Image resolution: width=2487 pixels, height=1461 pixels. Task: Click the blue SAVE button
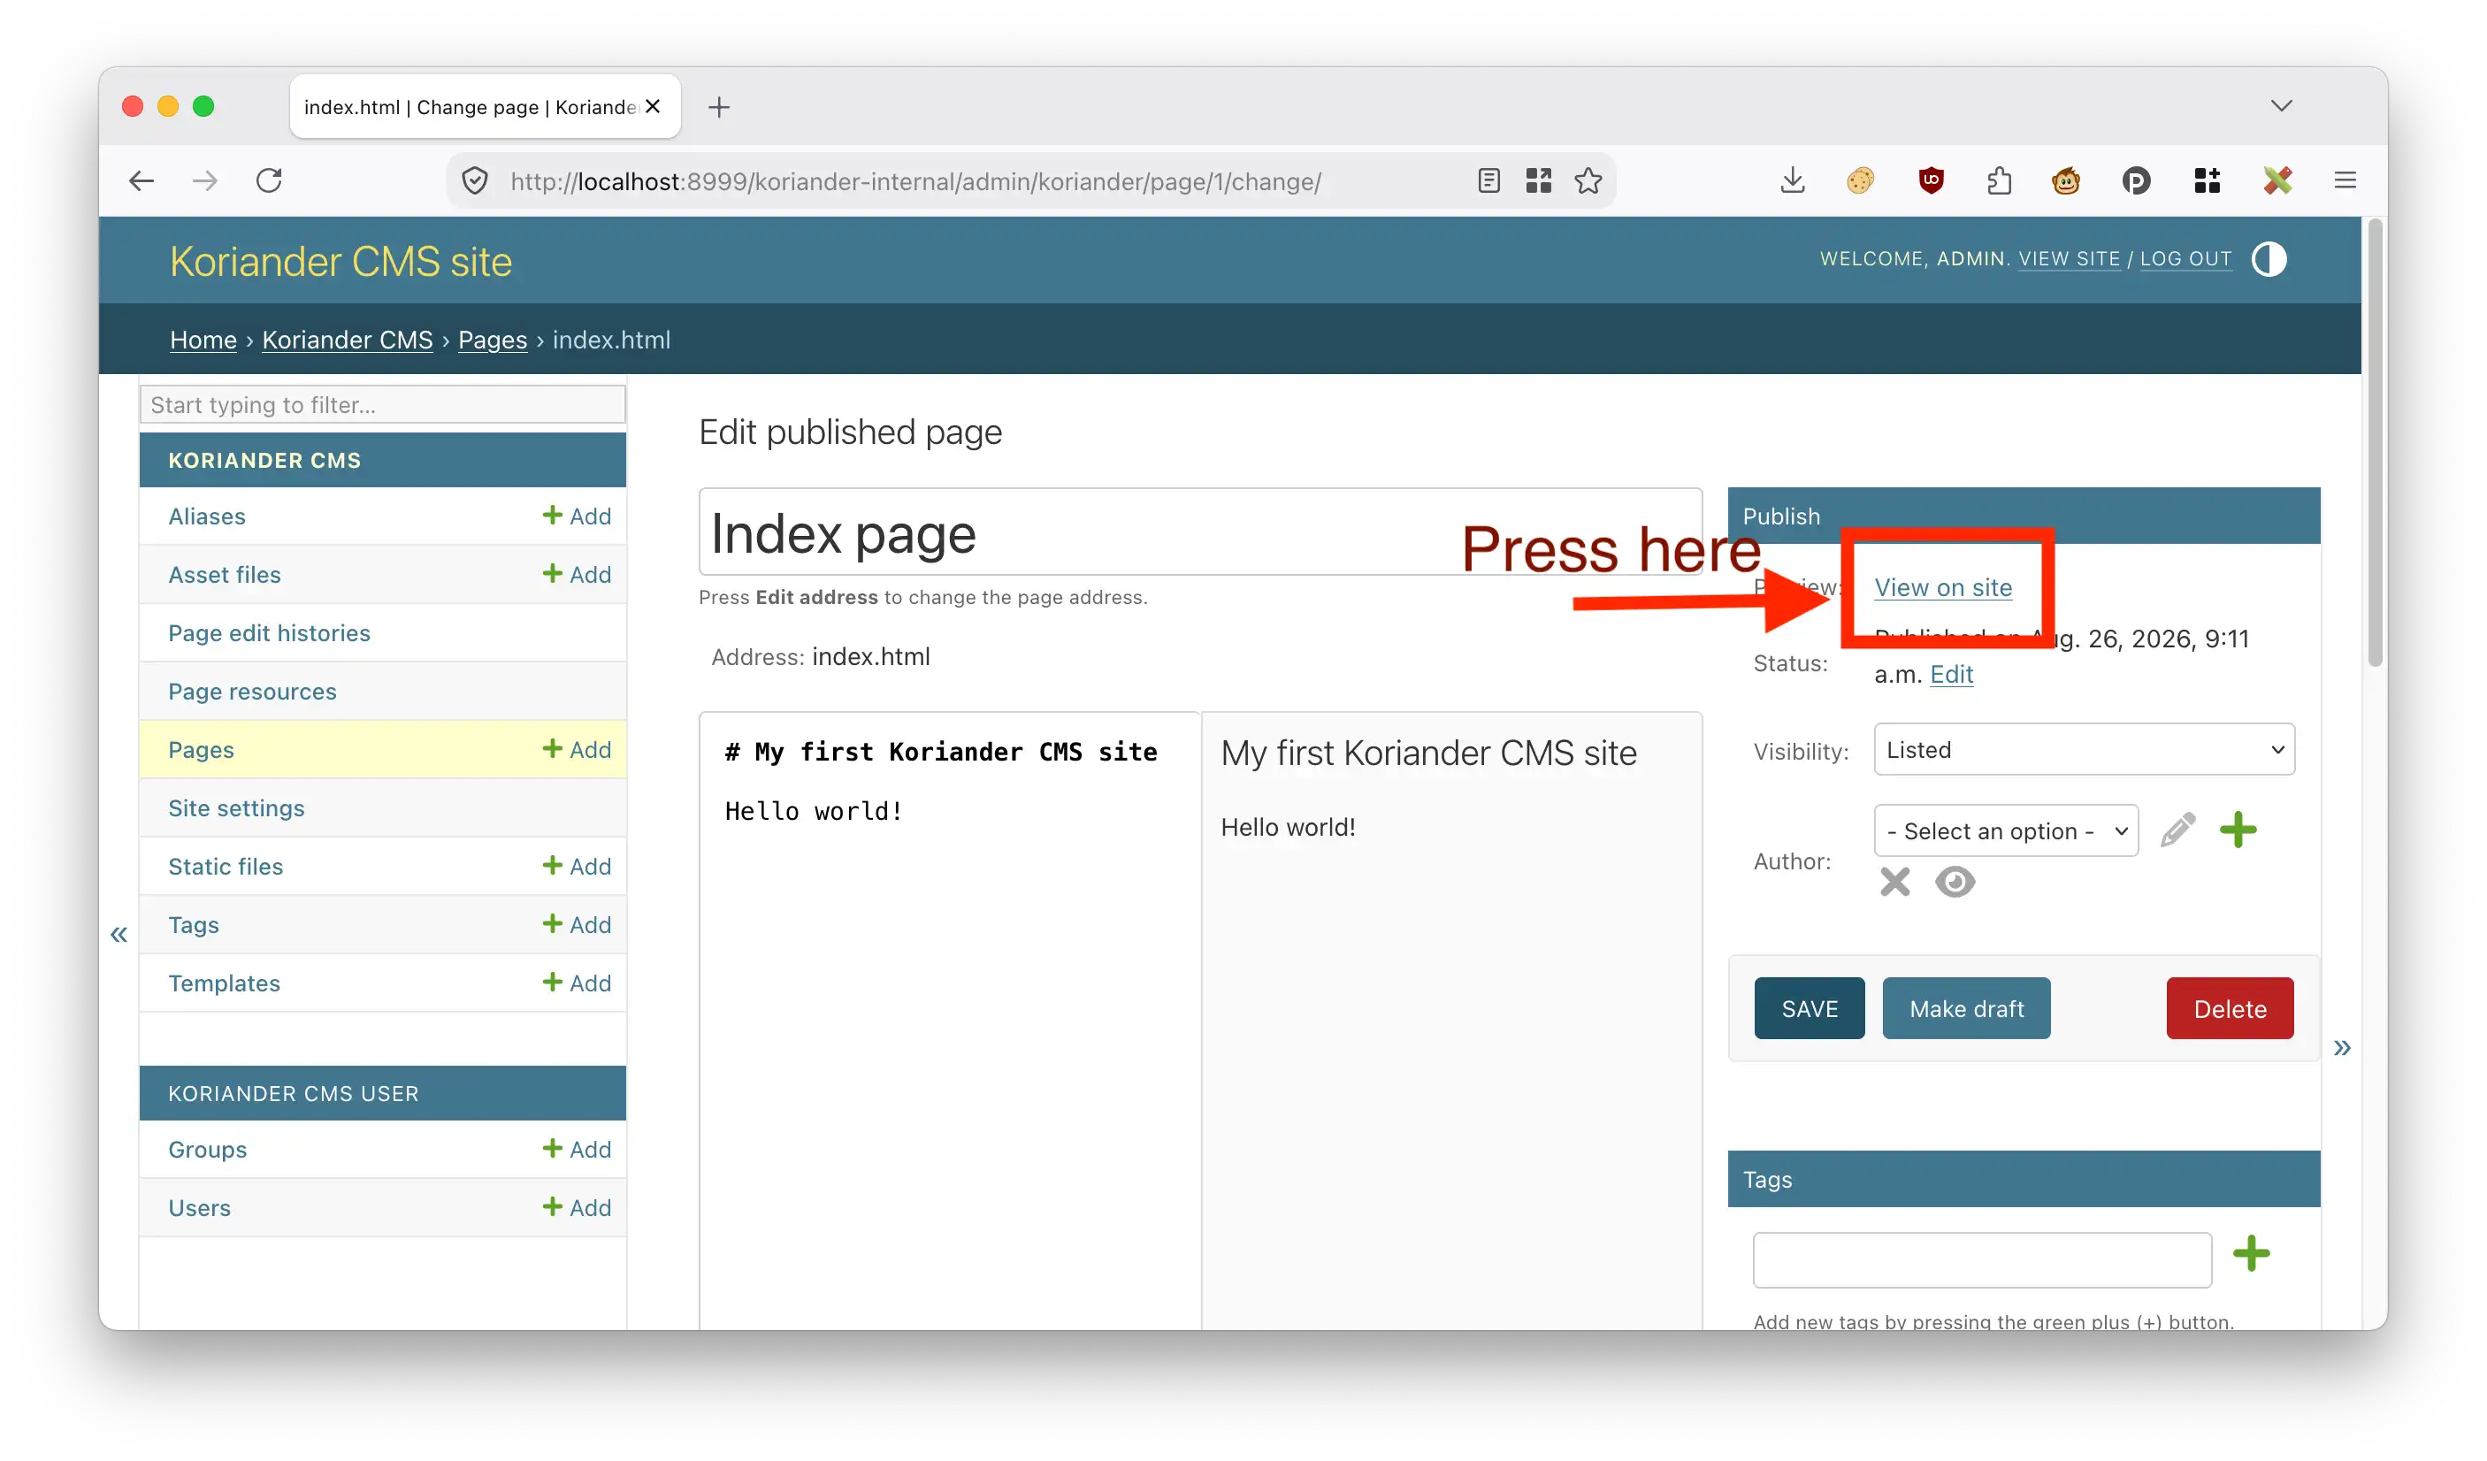tap(1809, 1009)
